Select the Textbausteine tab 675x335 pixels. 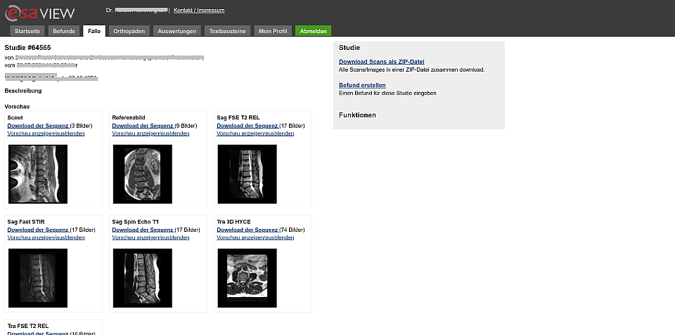pyautogui.click(x=228, y=31)
